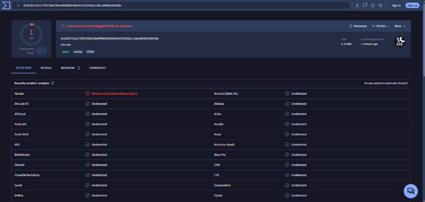Click the 'DrWeb' vendor name
The width and height of the screenshot is (425, 202).
pyautogui.click(x=19, y=196)
